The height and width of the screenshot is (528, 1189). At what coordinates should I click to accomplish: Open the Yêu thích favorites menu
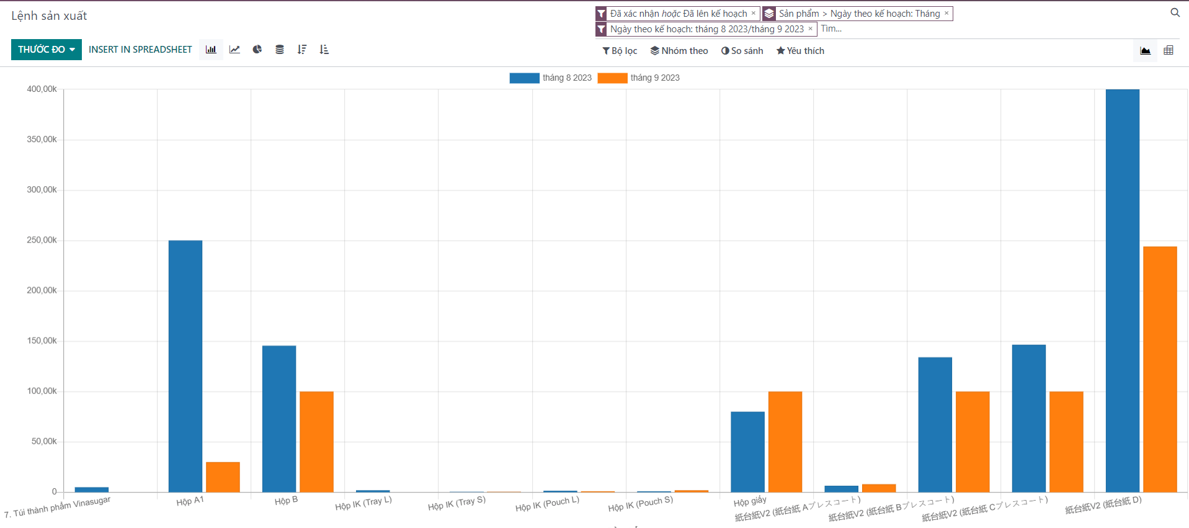[x=800, y=51]
